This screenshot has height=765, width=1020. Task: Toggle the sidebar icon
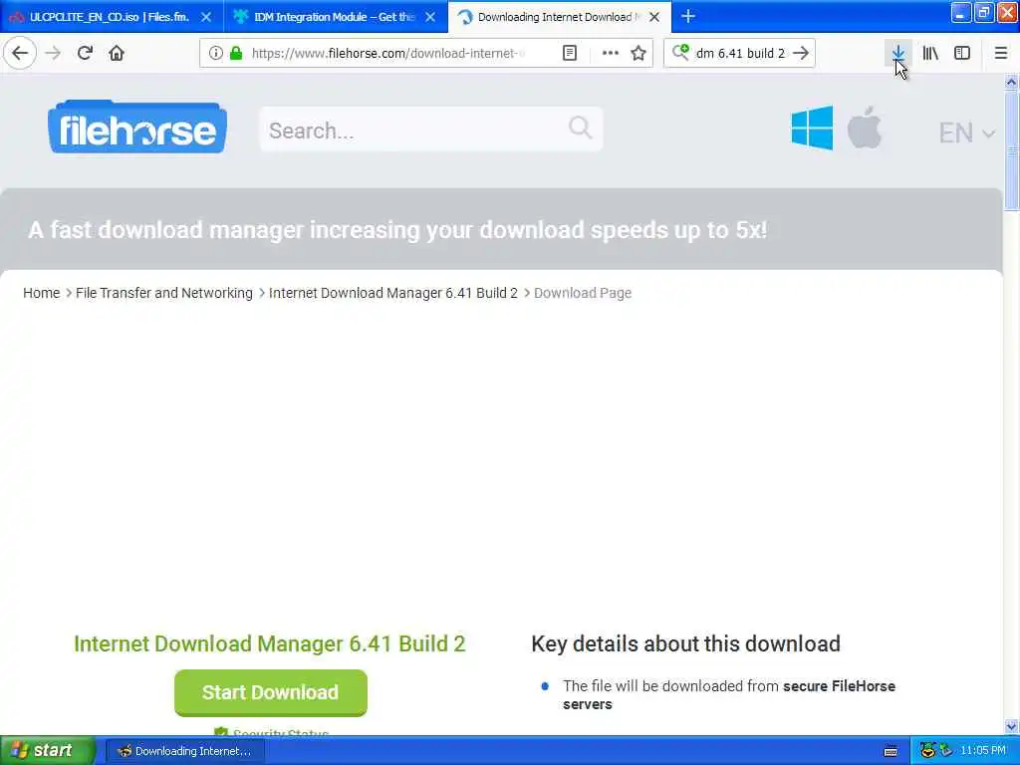pyautogui.click(x=962, y=53)
